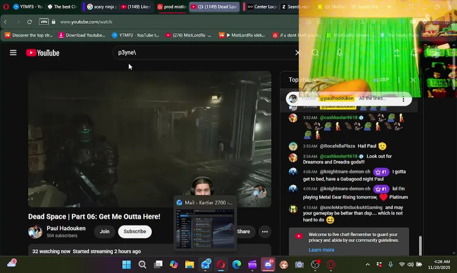
Task: Open Wi-Fi network tray icon
Action: coord(402,264)
